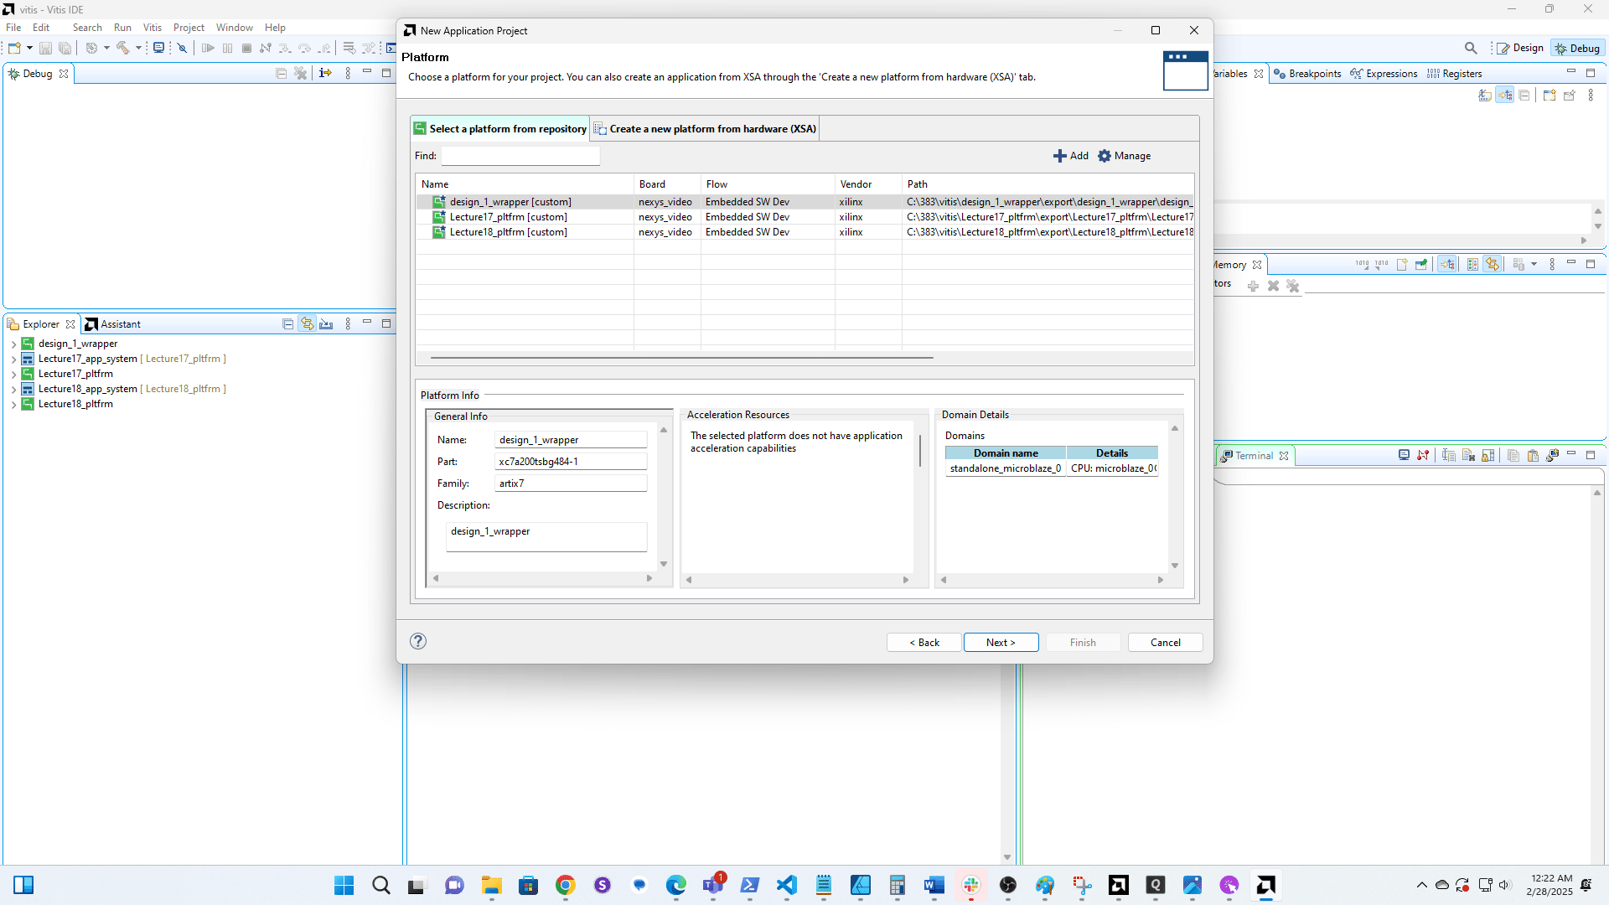Expand Lecture17_app_system project node
The height and width of the screenshot is (905, 1609).
click(x=13, y=359)
